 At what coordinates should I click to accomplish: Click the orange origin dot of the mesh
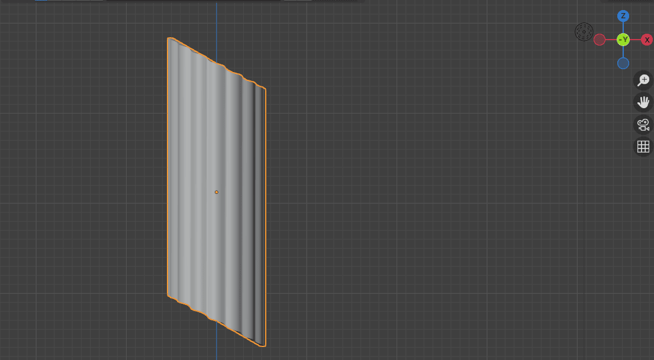217,192
